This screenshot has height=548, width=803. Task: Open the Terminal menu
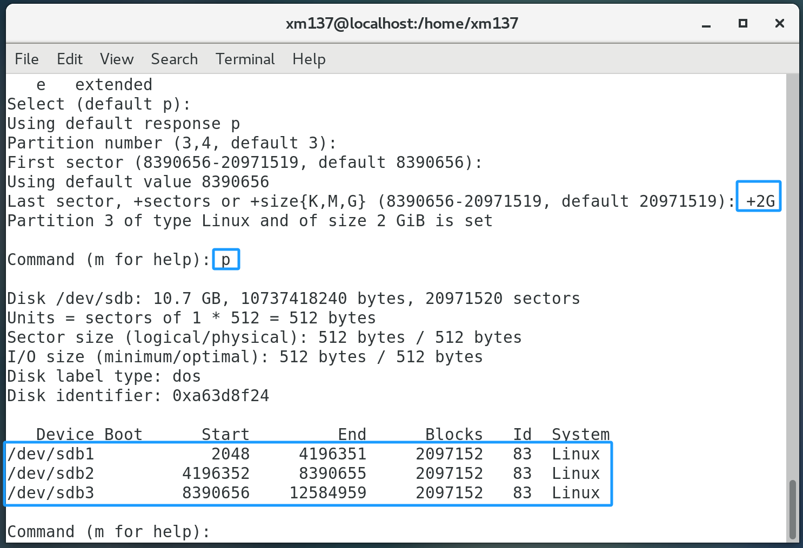(x=245, y=59)
